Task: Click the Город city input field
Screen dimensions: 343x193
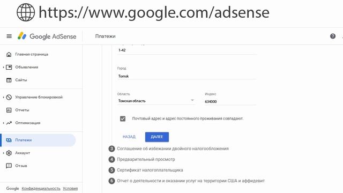Action: pos(187,76)
